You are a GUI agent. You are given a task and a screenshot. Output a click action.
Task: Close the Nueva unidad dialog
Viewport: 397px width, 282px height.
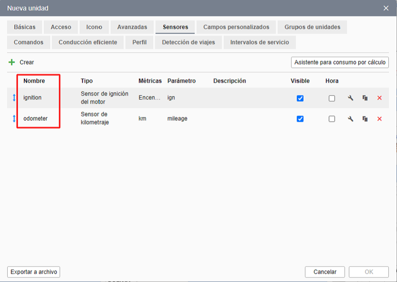tap(386, 8)
